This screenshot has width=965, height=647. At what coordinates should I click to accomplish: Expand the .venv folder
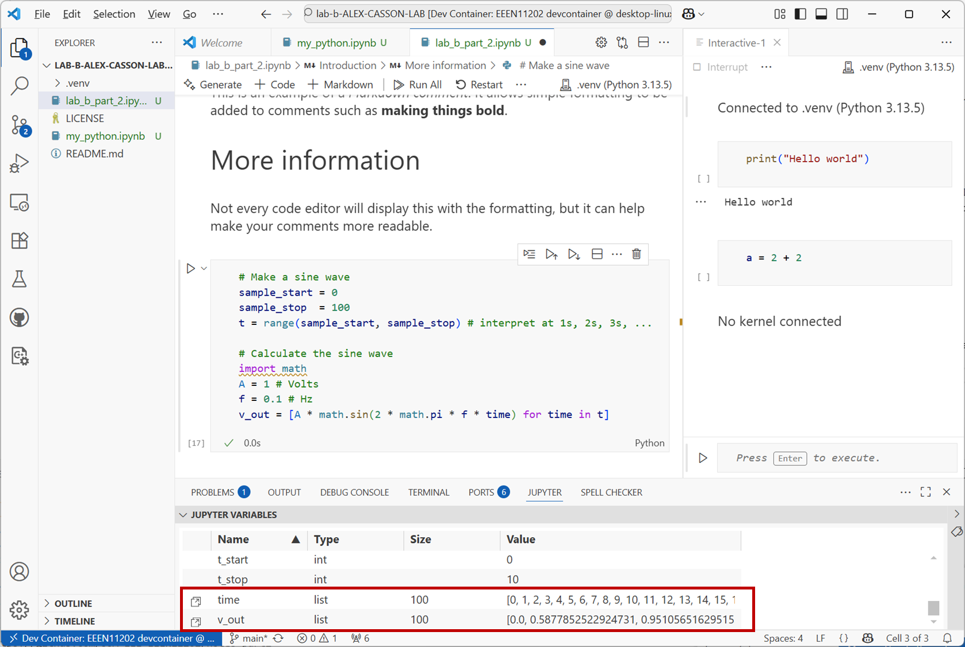(x=58, y=83)
